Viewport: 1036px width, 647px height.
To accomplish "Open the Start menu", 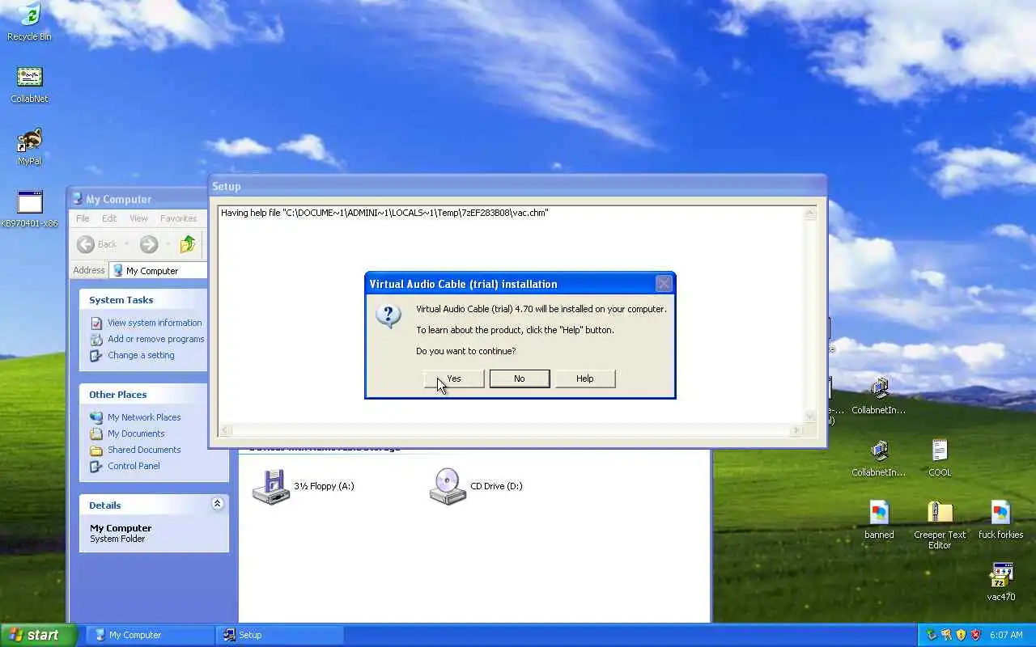I will point(38,635).
